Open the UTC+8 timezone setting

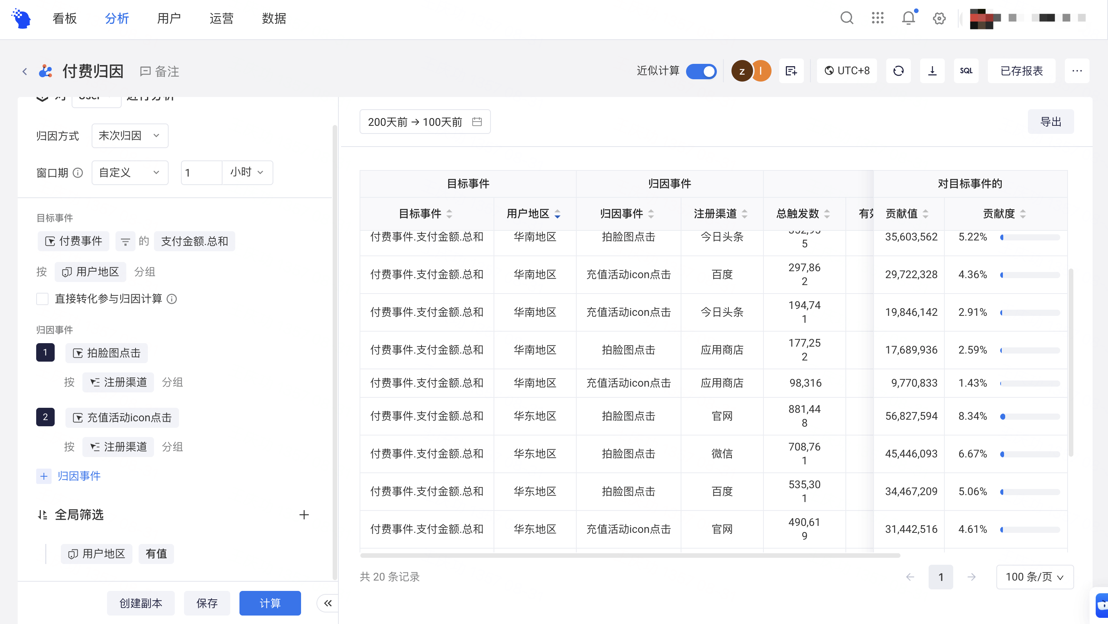847,70
